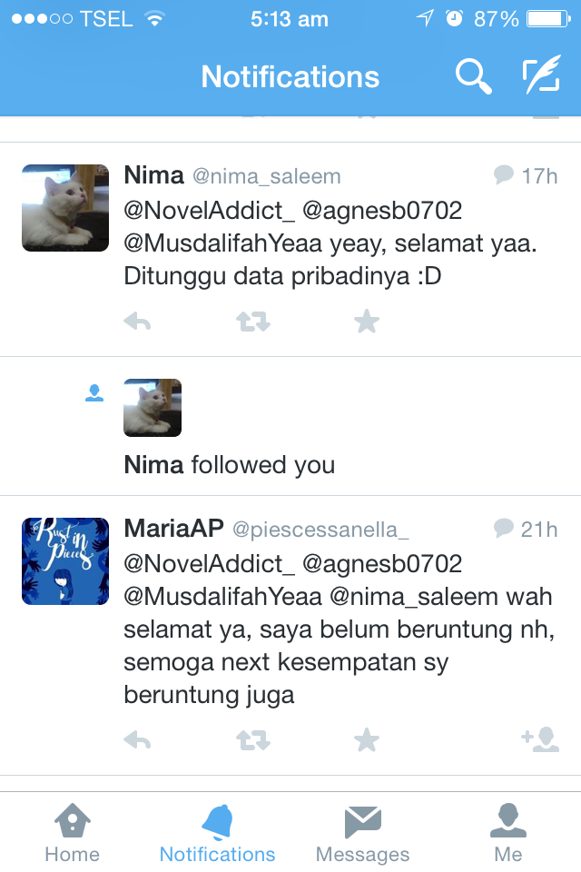Screen dimensions: 581x872
Task: Open the Messages tab
Action: point(362,833)
